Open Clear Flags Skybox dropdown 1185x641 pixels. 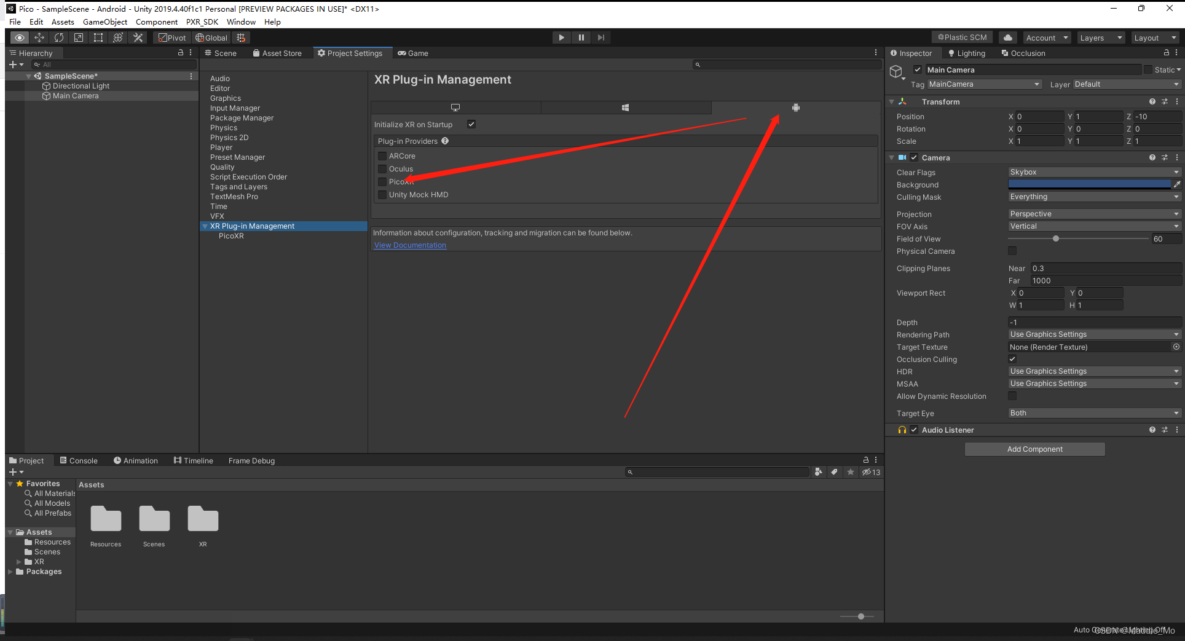pyautogui.click(x=1095, y=172)
